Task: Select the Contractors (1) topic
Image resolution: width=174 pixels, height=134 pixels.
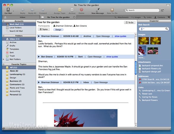Action: [x=19, y=84]
